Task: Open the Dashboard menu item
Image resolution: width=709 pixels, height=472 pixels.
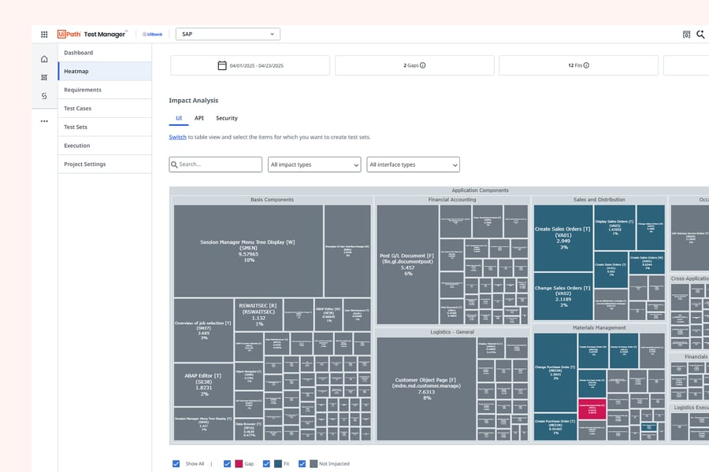Action: pyautogui.click(x=105, y=53)
